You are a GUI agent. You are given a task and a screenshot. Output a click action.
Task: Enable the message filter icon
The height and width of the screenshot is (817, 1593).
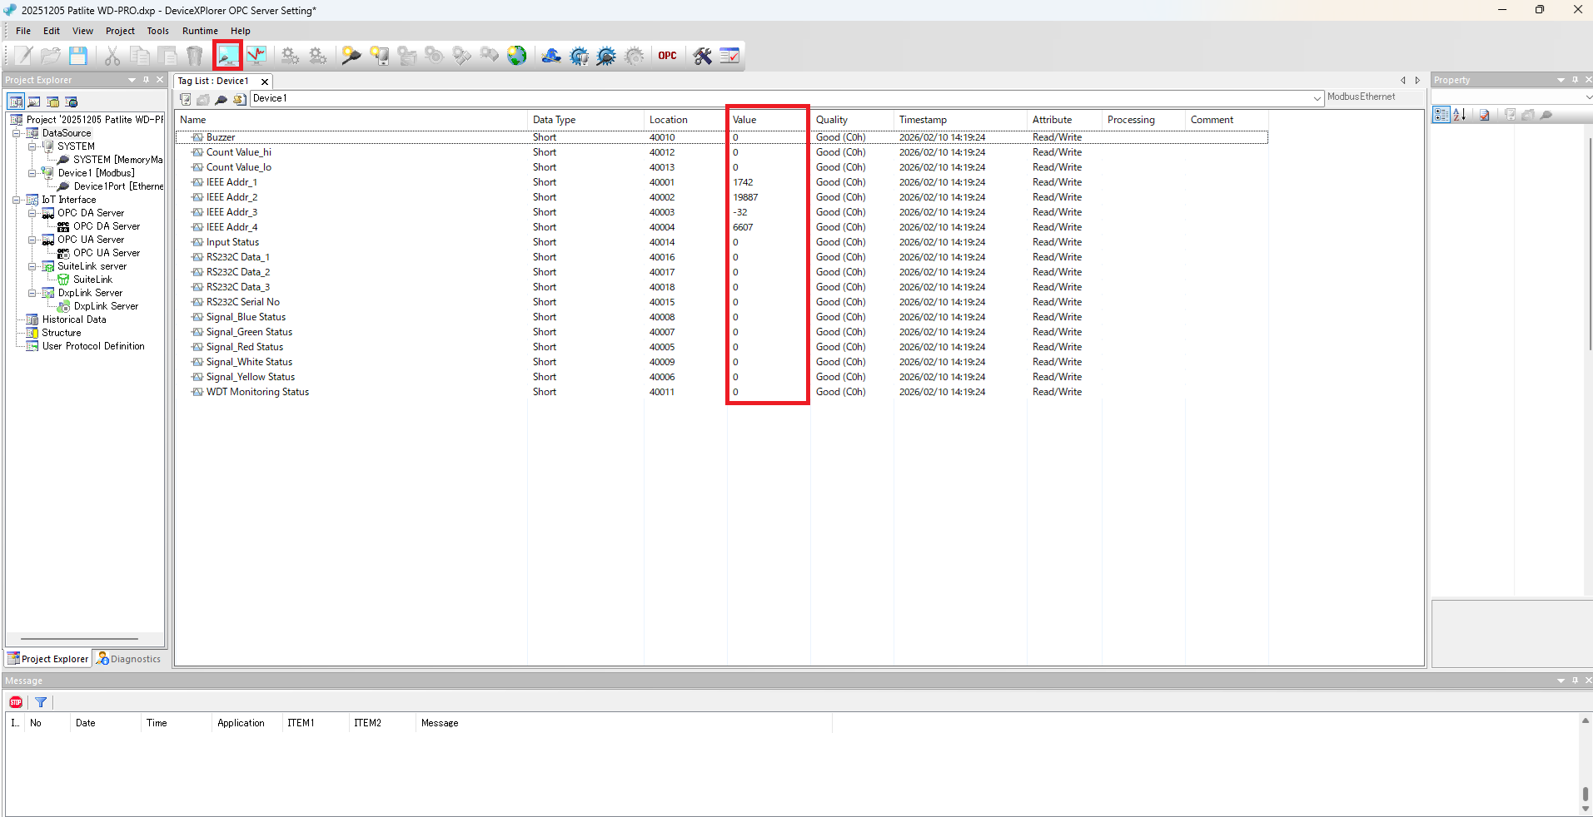click(x=40, y=701)
